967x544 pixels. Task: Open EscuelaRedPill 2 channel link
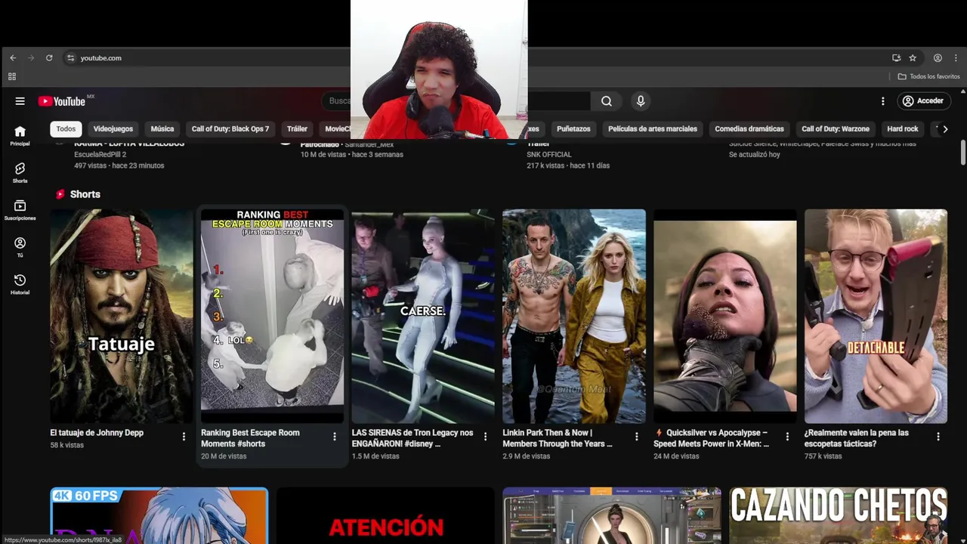[100, 154]
